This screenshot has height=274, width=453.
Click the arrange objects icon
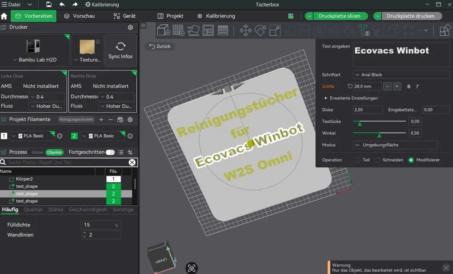(x=208, y=30)
